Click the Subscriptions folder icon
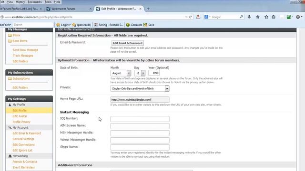Image resolution: width=305 pixels, height=171 pixels. coord(10,79)
